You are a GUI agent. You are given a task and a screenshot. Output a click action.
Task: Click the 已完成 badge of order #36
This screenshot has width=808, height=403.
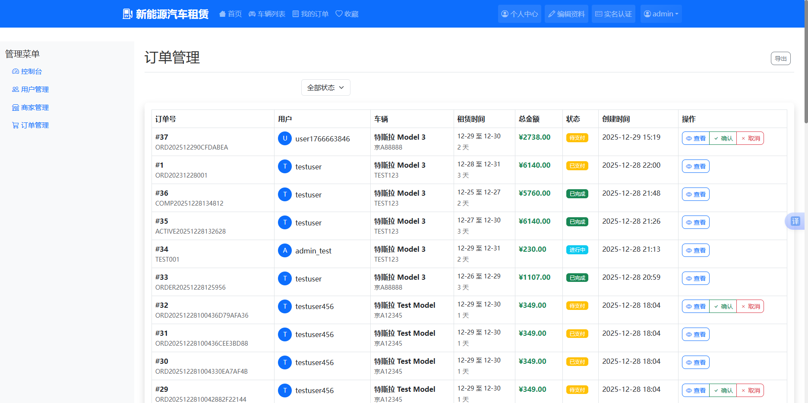click(x=577, y=194)
